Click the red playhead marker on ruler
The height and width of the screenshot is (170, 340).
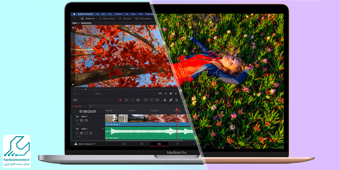pyautogui.click(x=177, y=109)
